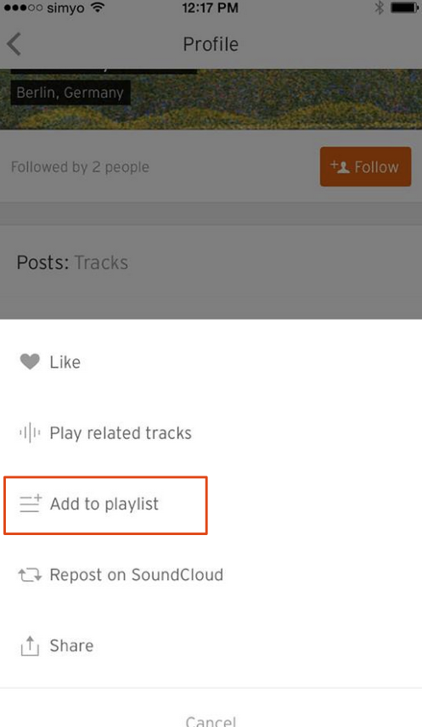Choose Repost on SoundCloud
Viewport: 422px width, 727px height.
(x=211, y=575)
